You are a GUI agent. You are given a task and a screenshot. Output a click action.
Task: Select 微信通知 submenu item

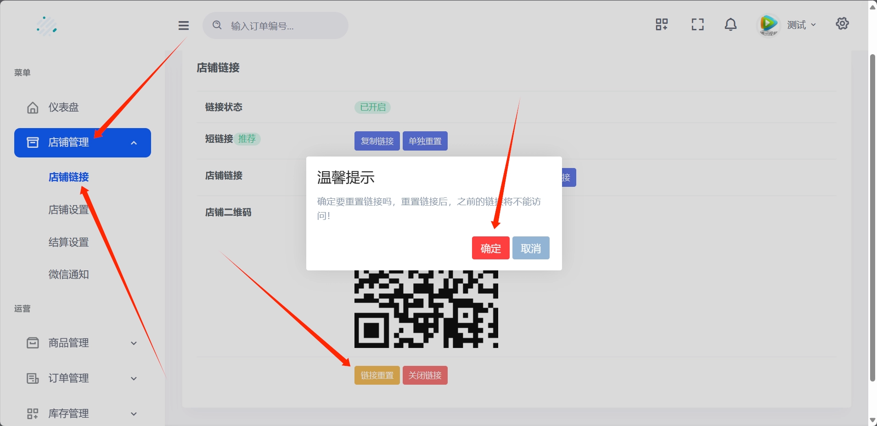(x=68, y=275)
